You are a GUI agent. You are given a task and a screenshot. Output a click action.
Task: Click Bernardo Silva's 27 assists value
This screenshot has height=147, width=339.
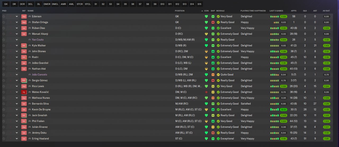pos(315,104)
